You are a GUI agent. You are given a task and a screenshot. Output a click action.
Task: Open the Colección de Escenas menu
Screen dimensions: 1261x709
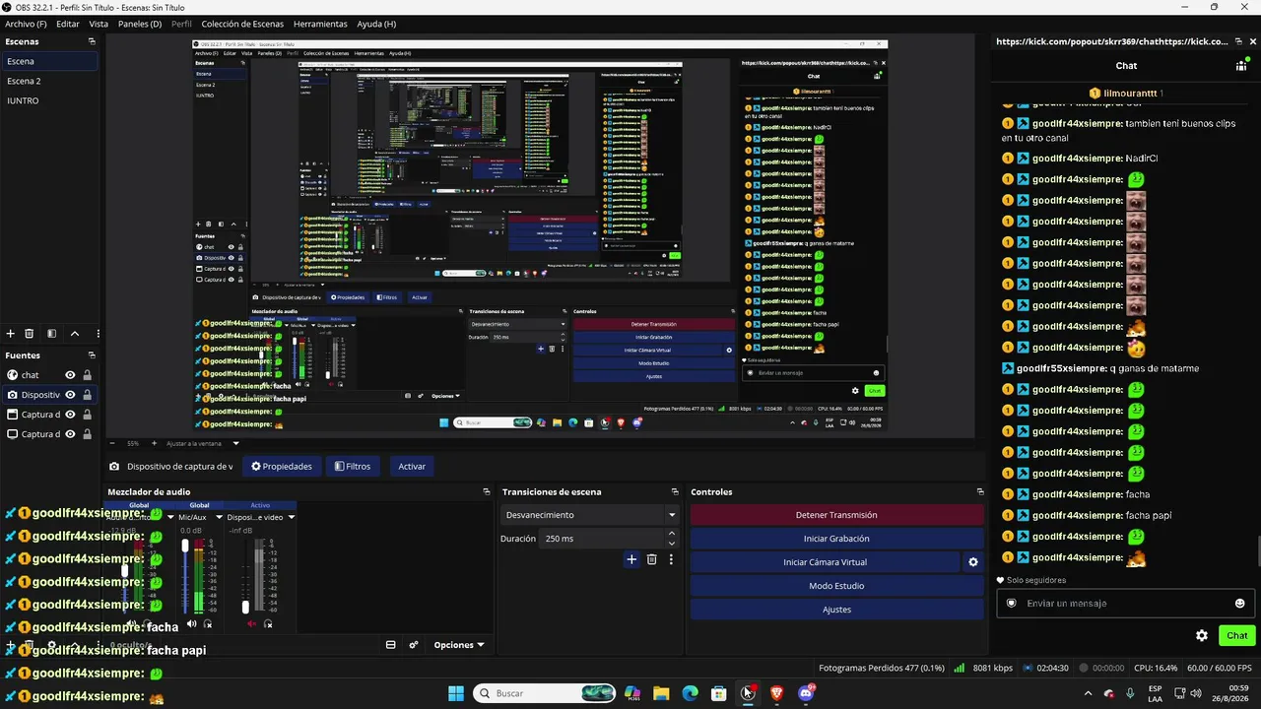(x=242, y=24)
